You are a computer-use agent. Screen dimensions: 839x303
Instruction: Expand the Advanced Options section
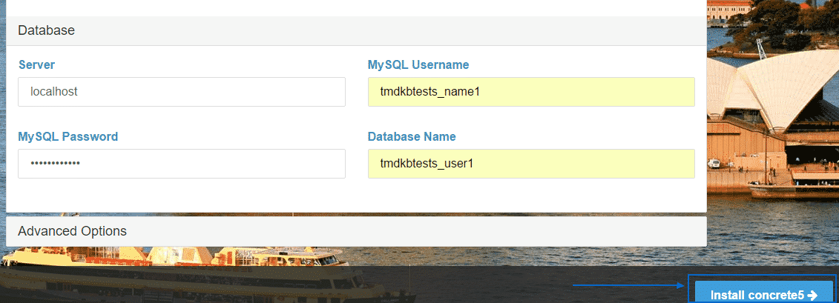72,230
